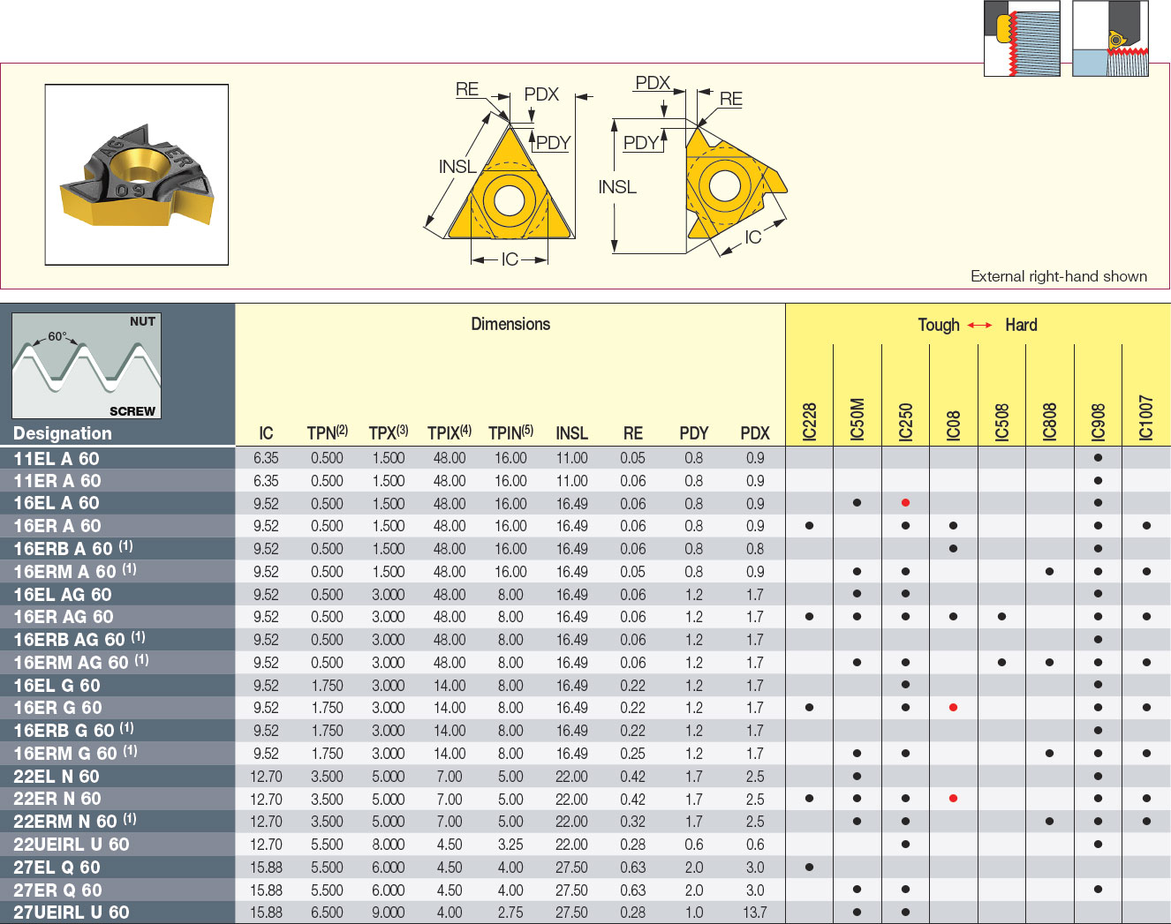
Task: Click the PDX value 13.7 cell
Action: click(755, 913)
